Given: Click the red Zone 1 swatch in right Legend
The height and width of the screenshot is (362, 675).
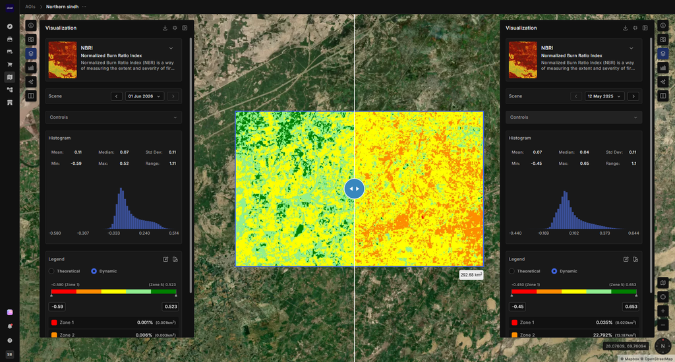Looking at the screenshot, I should click(x=514, y=322).
